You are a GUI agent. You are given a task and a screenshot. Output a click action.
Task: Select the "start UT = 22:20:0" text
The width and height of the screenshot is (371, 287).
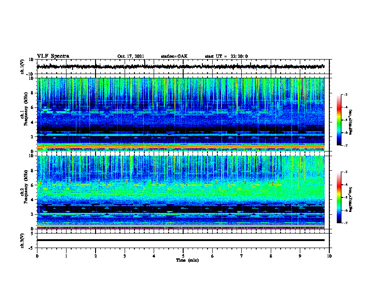click(x=226, y=56)
